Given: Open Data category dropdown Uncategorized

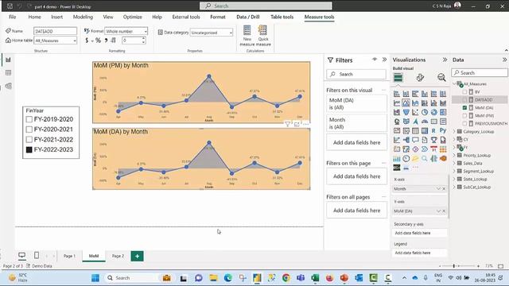Looking at the screenshot, I should point(212,33).
